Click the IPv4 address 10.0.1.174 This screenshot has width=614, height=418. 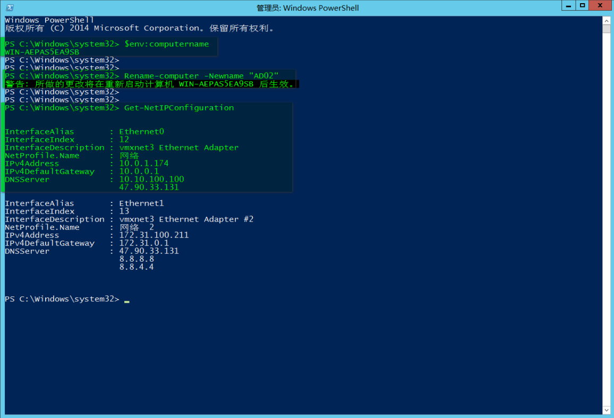pyautogui.click(x=144, y=164)
